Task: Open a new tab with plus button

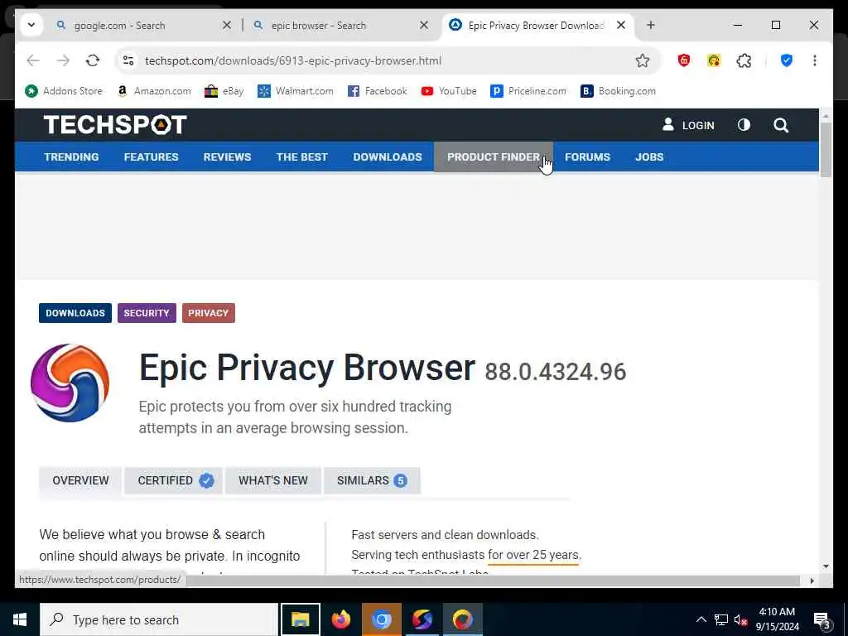Action: (x=651, y=25)
